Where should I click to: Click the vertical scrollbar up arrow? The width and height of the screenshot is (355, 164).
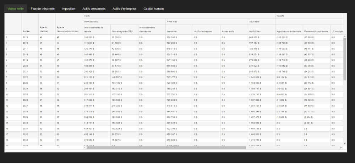click(x=345, y=36)
